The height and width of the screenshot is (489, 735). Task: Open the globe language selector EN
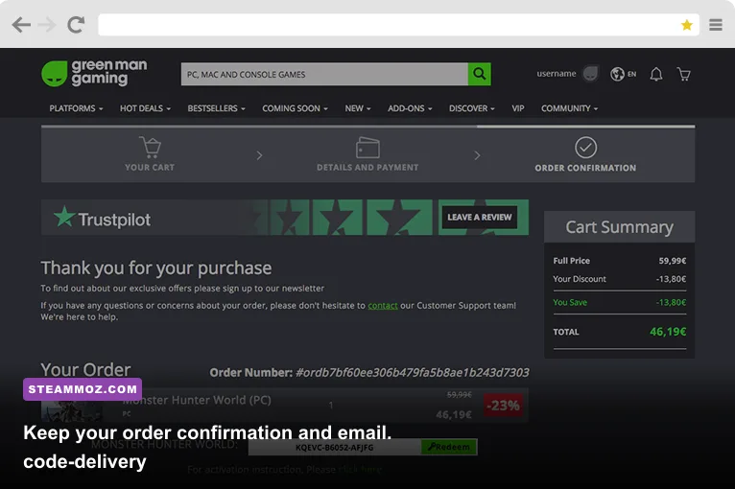(624, 74)
